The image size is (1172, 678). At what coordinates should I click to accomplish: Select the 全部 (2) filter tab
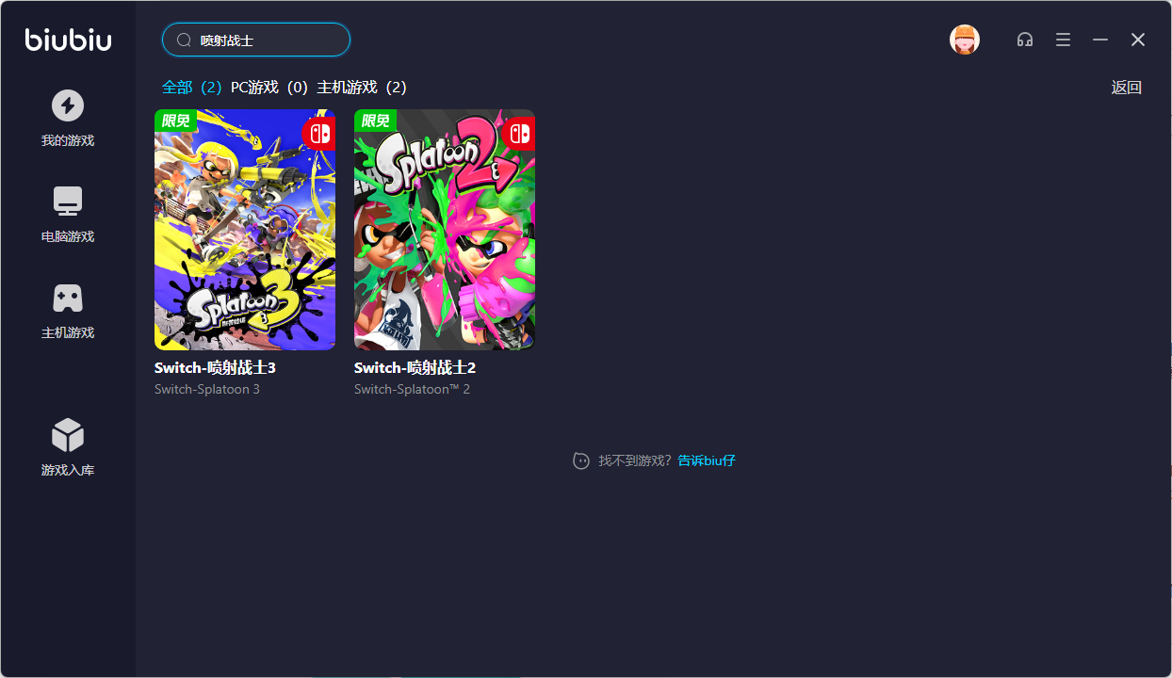192,88
